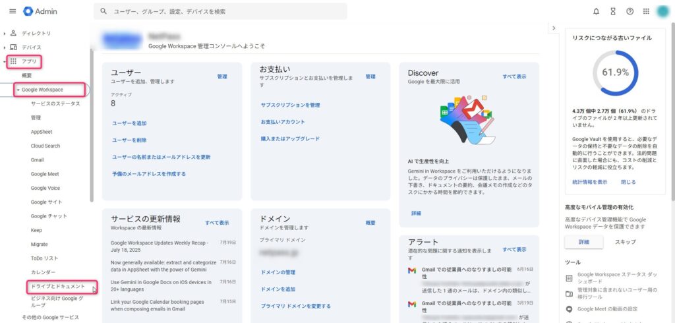Expand the デバイス tree arrow

click(5, 47)
